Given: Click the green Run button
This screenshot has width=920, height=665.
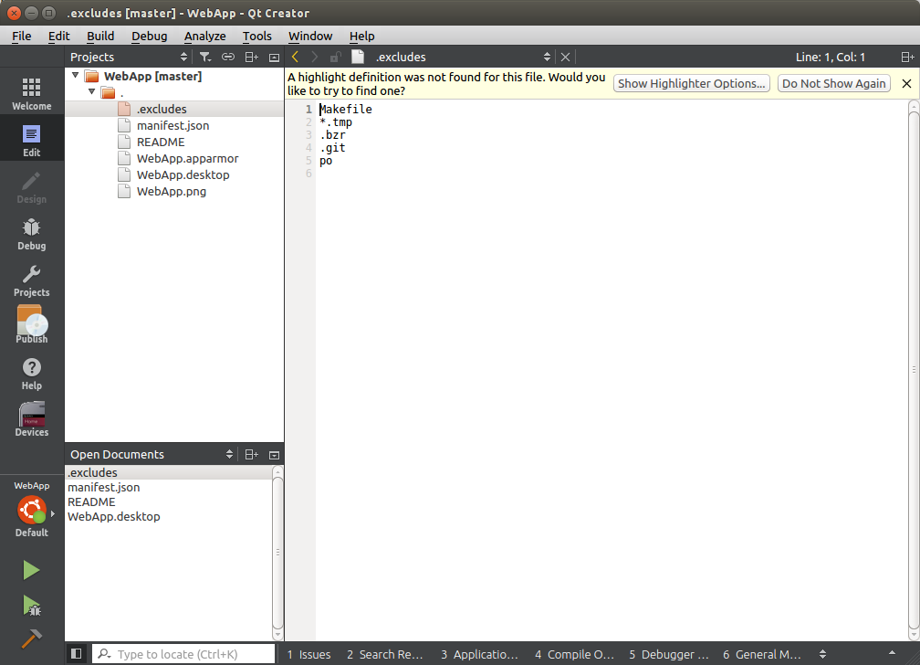Looking at the screenshot, I should [x=31, y=570].
